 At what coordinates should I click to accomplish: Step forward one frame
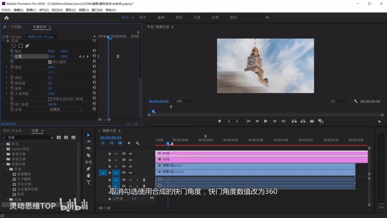pos(274,121)
